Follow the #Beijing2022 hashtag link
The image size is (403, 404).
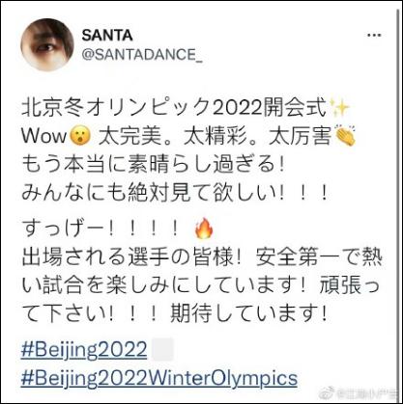(x=84, y=350)
